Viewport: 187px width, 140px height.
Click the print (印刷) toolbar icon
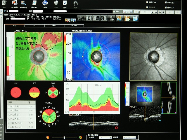tap(45, 3)
